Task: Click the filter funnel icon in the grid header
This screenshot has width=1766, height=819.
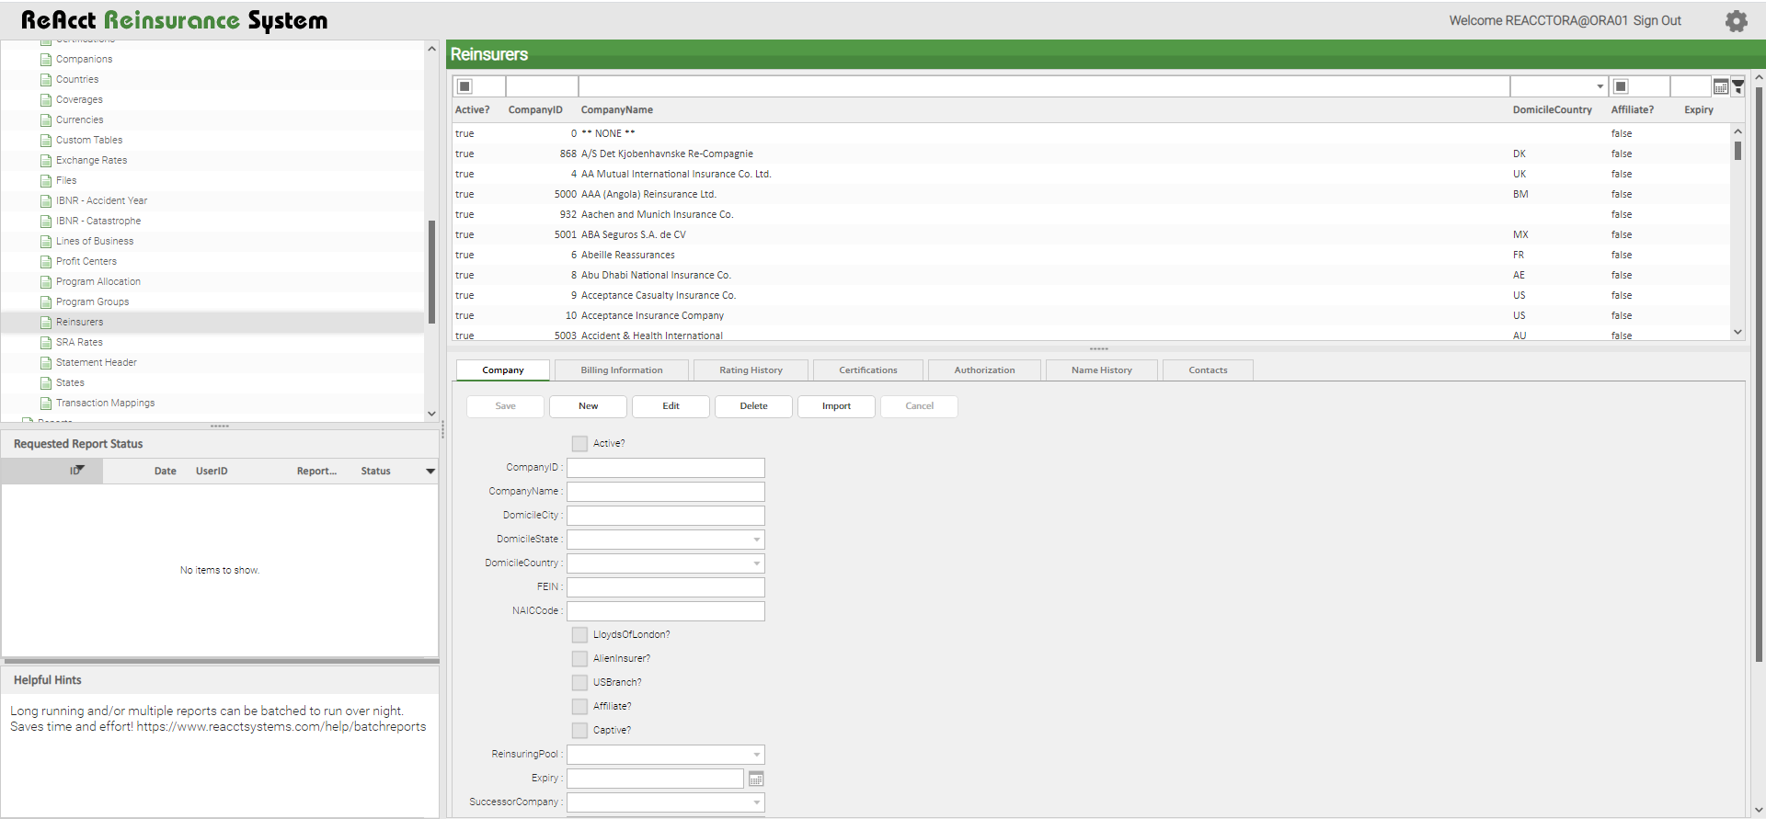Action: (x=1738, y=86)
